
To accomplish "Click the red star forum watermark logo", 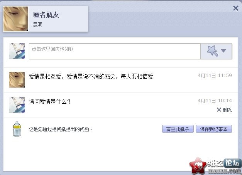I will point(198,166).
